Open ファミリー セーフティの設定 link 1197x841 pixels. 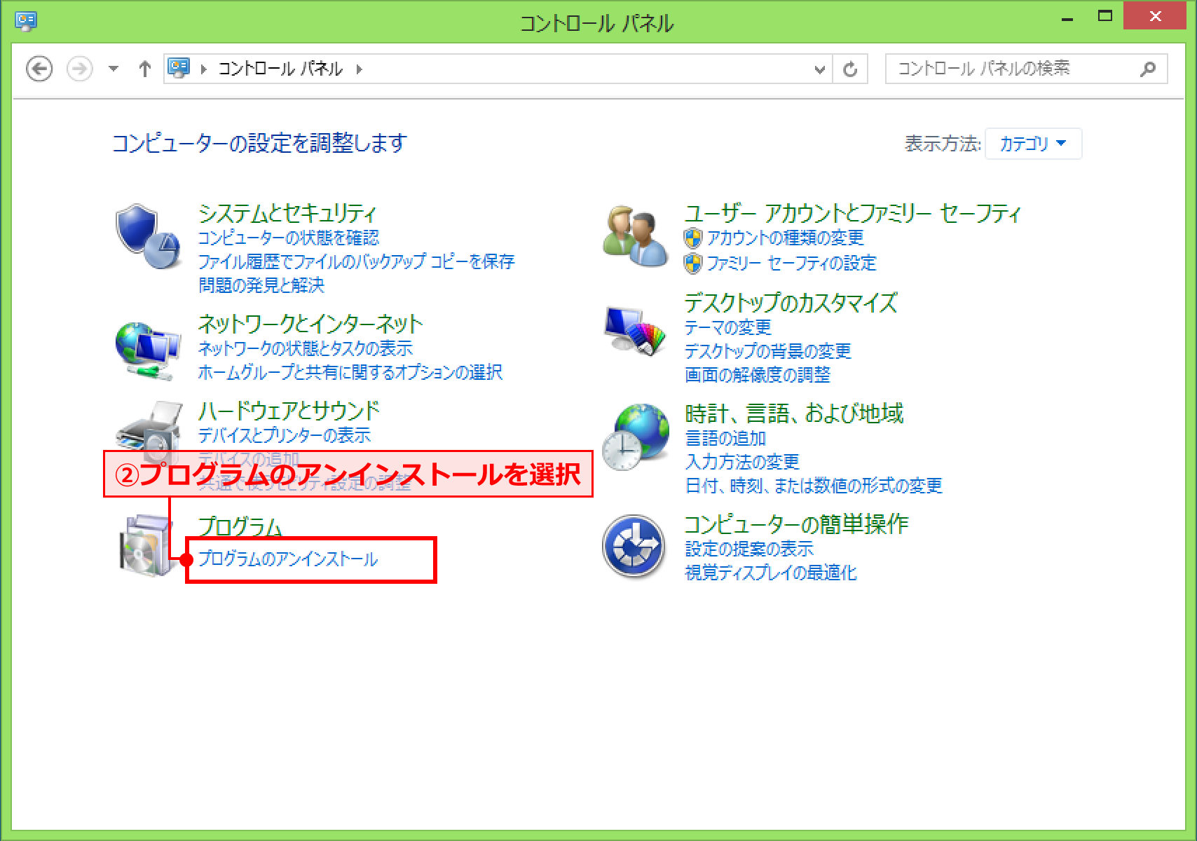(792, 264)
